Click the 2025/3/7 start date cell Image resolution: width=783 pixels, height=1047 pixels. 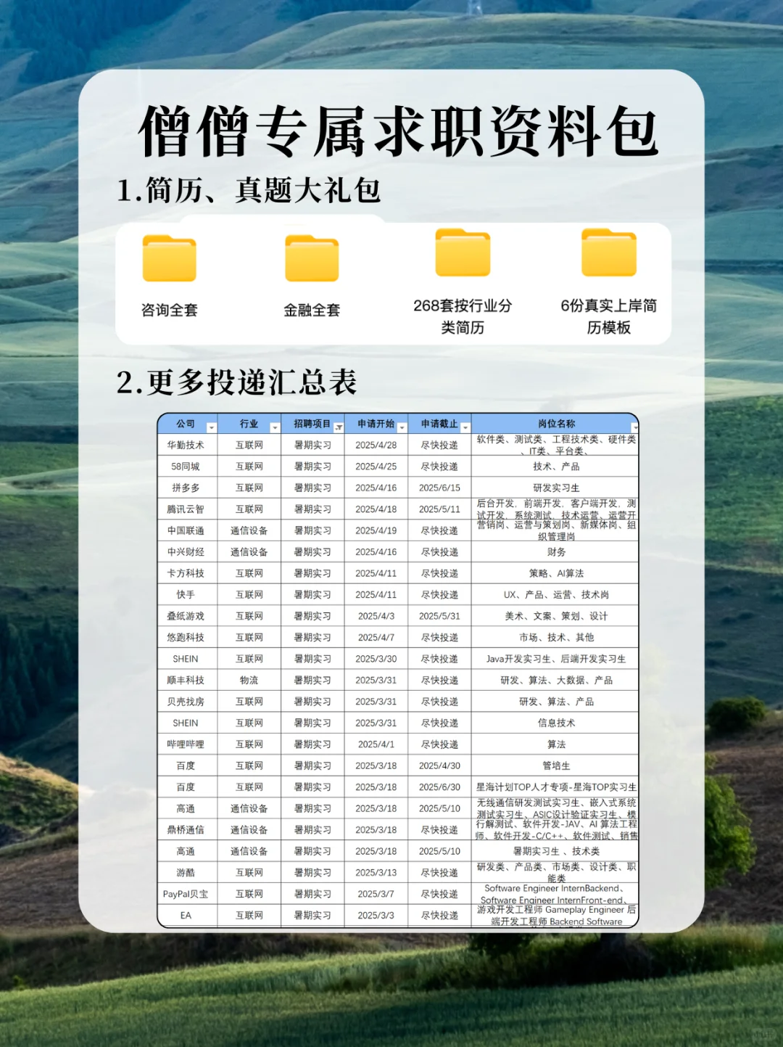(x=376, y=895)
